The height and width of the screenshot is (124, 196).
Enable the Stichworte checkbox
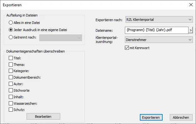pos(11,90)
